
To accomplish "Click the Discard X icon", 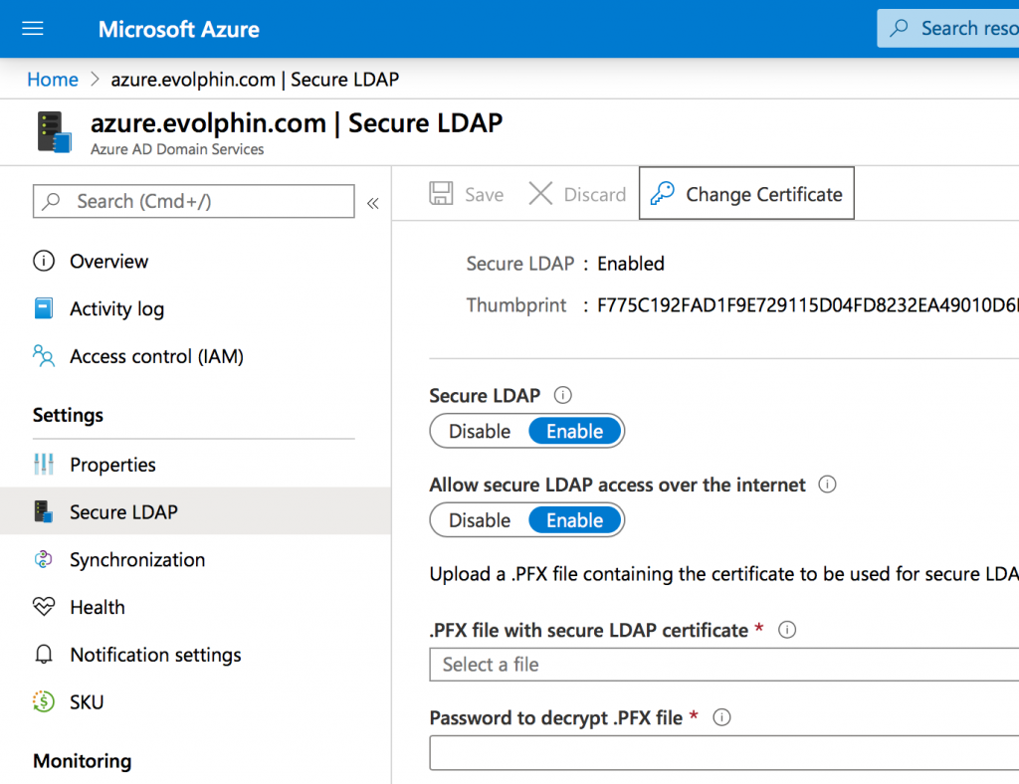I will tap(540, 194).
